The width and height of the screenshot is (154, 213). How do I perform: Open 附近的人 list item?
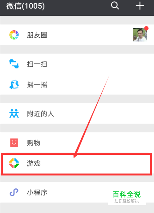[77, 113]
